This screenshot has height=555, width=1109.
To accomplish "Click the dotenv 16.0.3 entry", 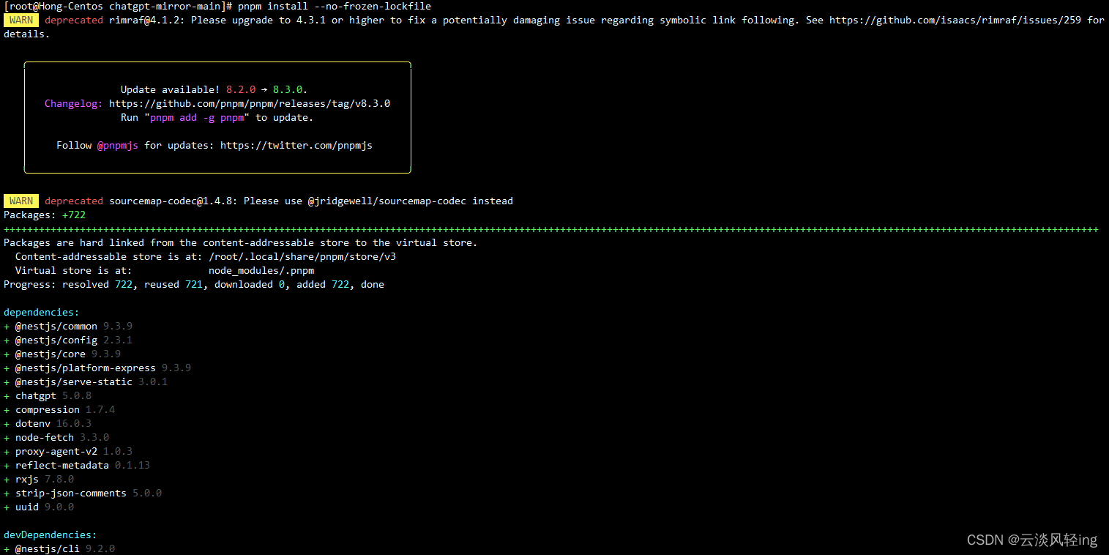I will tap(48, 423).
